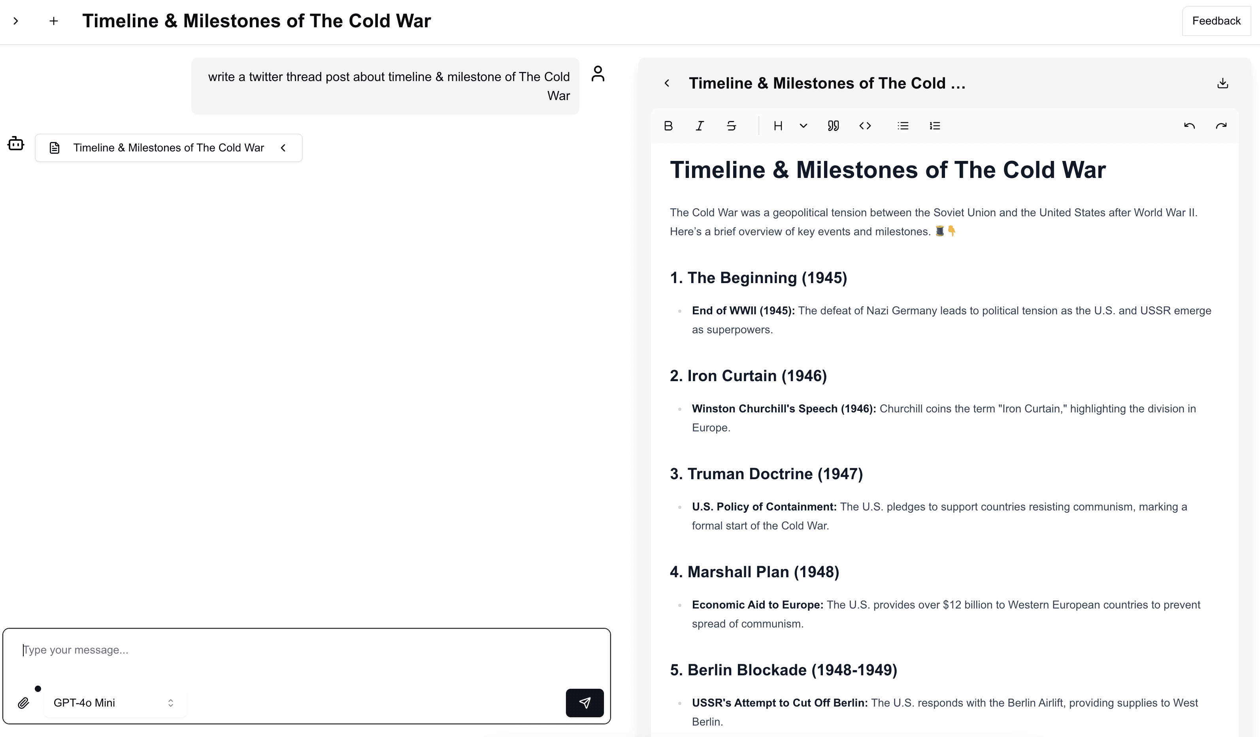Click the message input field
The image size is (1260, 737).
pos(300,650)
